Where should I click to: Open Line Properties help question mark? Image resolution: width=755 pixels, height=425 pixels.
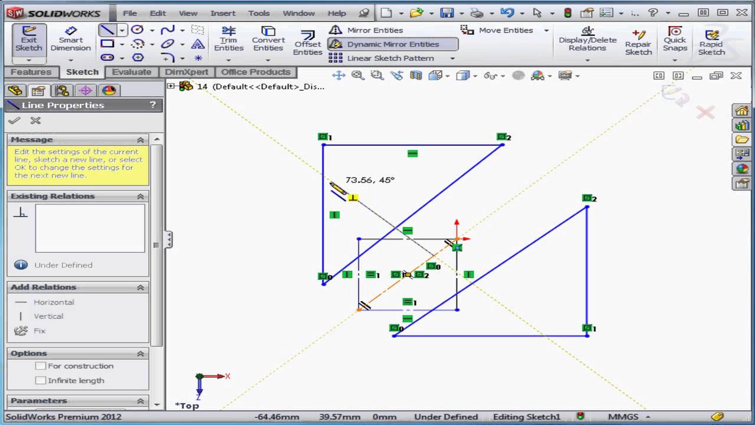[x=153, y=105]
